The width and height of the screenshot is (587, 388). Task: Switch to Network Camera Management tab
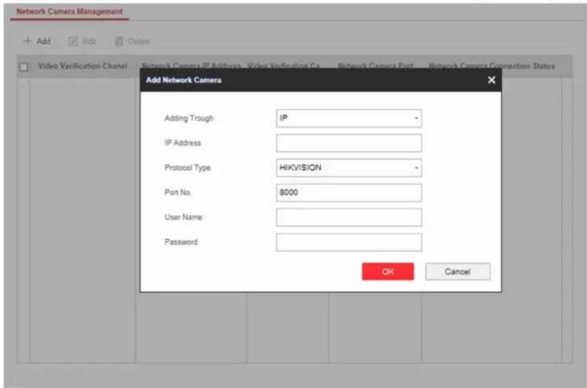tap(70, 12)
